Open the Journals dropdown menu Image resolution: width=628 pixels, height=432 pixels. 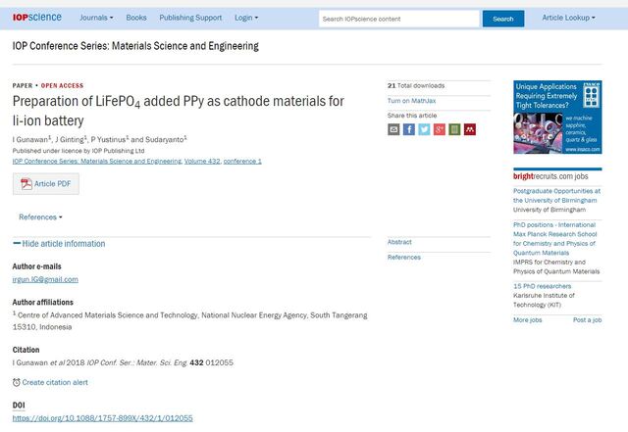pyautogui.click(x=95, y=18)
